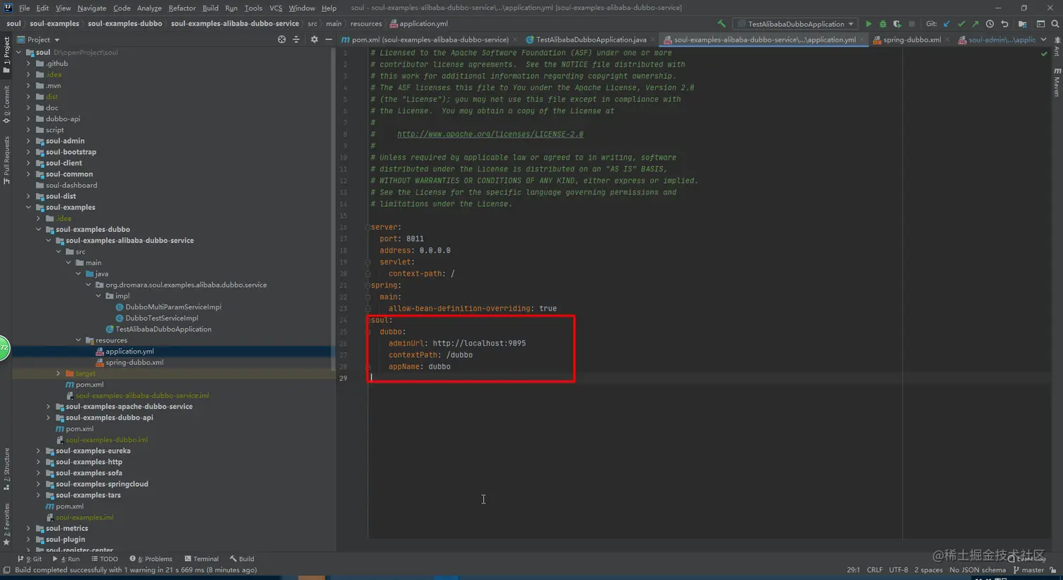1063x580 pixels.
Task: Fold the spring: YAML block
Action: click(x=367, y=285)
